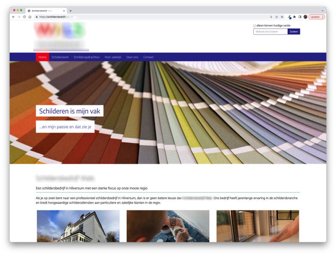Go to the Schilderopdrachten menu item
The width and height of the screenshot is (336, 255).
[87, 57]
